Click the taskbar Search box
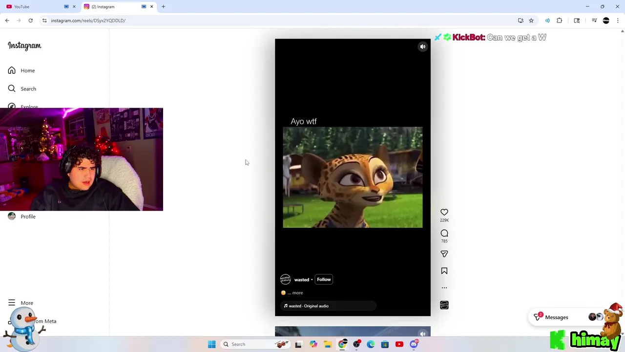This screenshot has height=352, width=625. click(255, 344)
